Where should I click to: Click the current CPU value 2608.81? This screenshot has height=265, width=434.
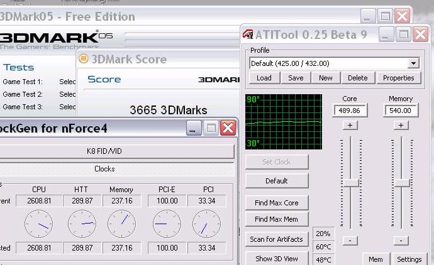point(39,200)
